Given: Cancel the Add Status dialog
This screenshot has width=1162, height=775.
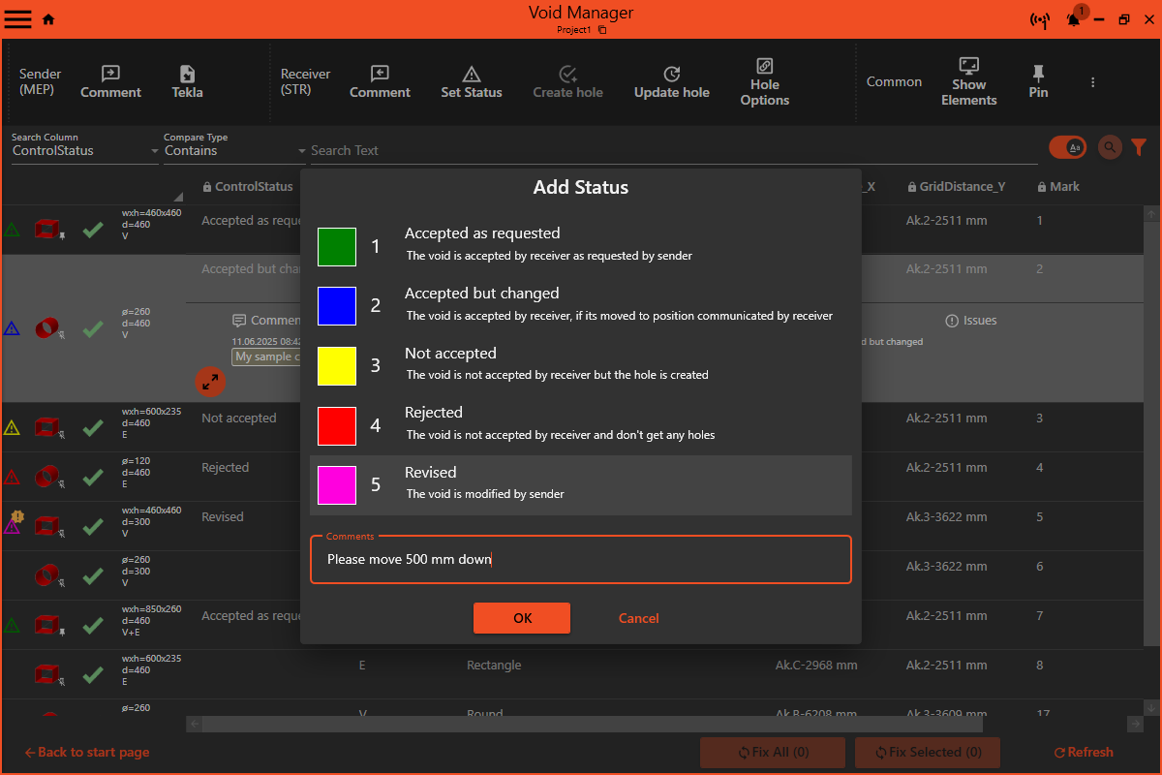Looking at the screenshot, I should pos(638,618).
